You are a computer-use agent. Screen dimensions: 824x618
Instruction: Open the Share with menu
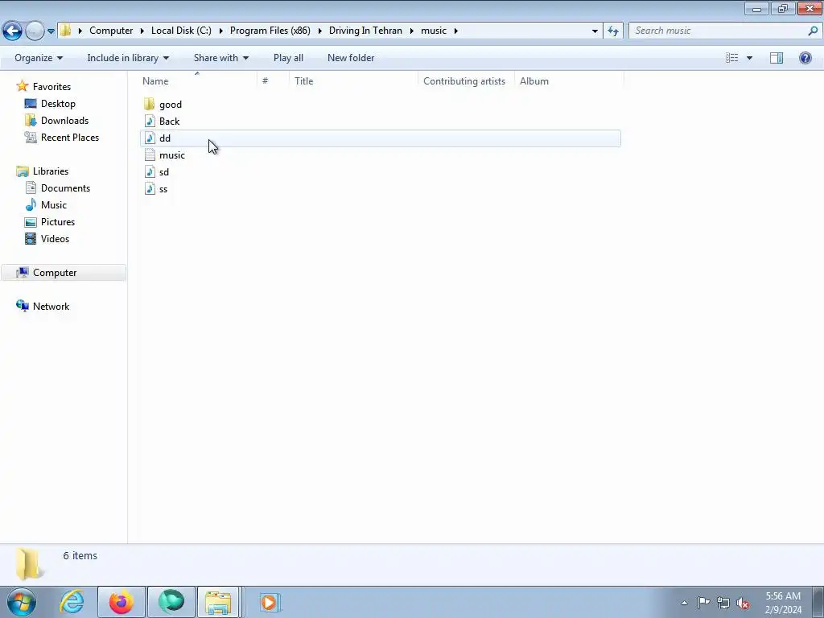220,58
